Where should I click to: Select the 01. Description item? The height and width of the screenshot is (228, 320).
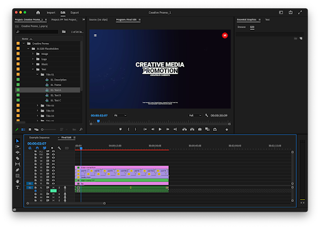click(59, 80)
